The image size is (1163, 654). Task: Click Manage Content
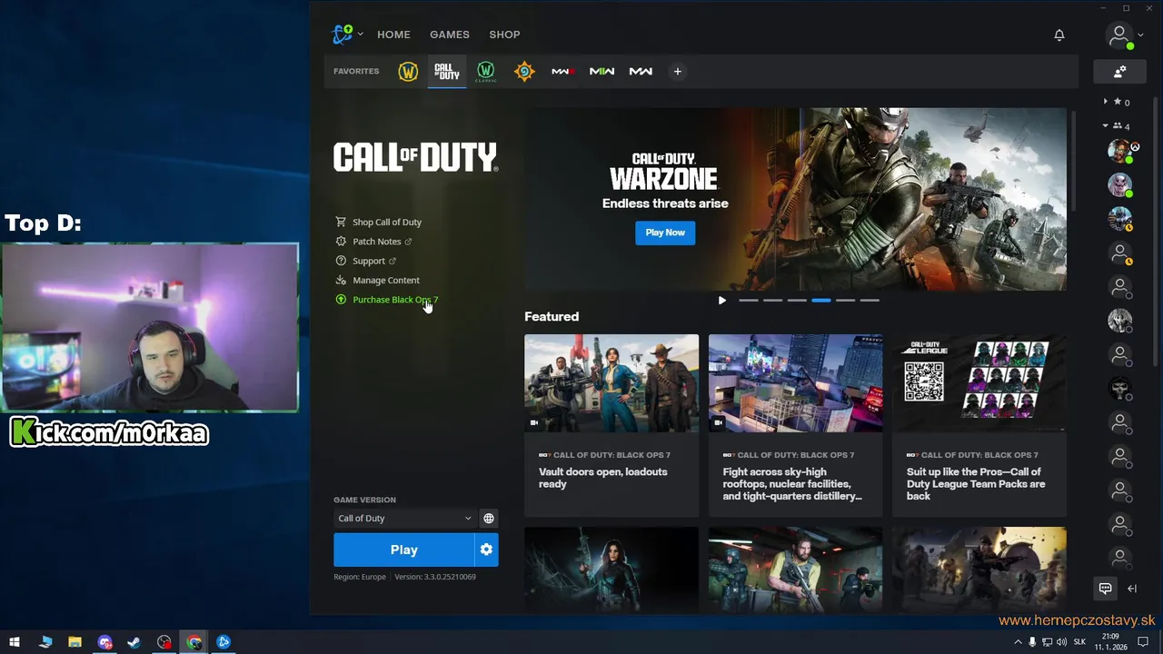386,280
